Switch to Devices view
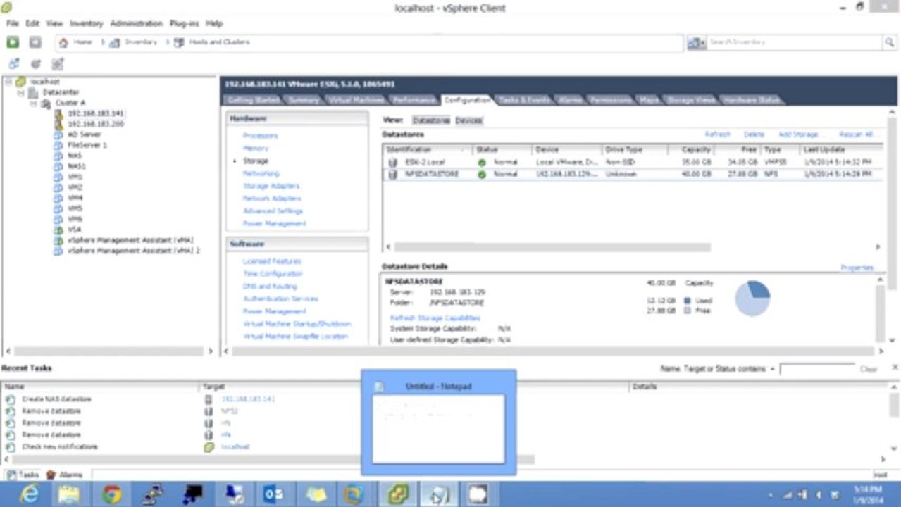 468,120
